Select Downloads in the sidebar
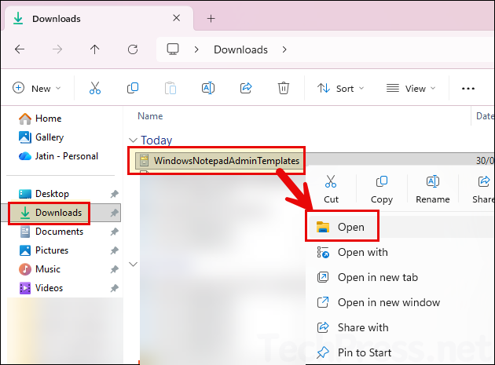The height and width of the screenshot is (365, 495). [58, 213]
